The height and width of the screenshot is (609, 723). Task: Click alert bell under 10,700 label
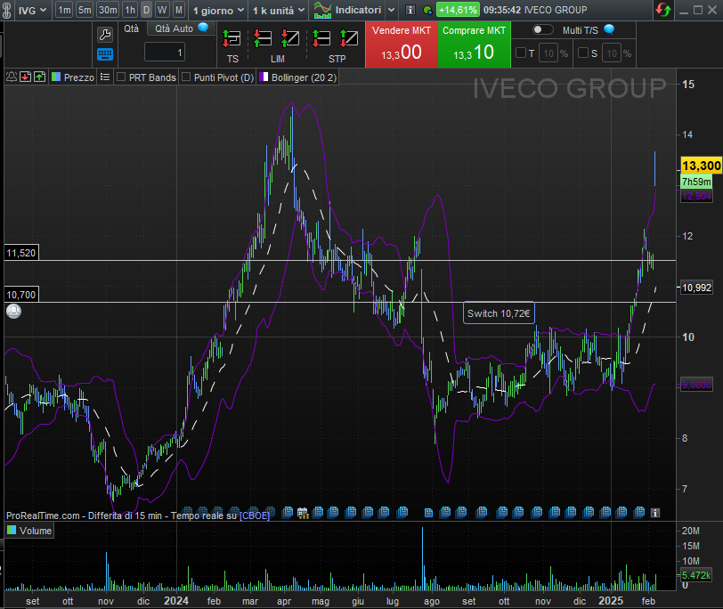14,312
